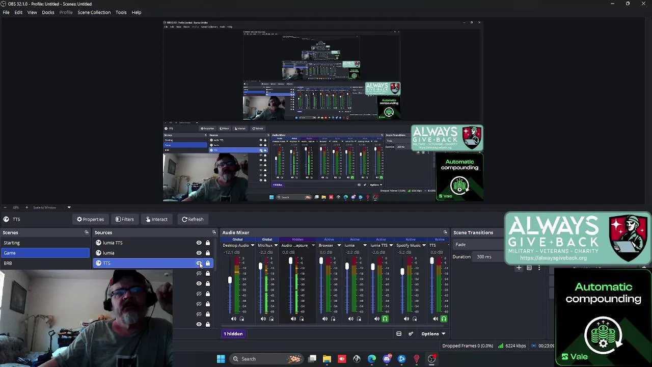Mute the Spotify Music channel

[406, 319]
